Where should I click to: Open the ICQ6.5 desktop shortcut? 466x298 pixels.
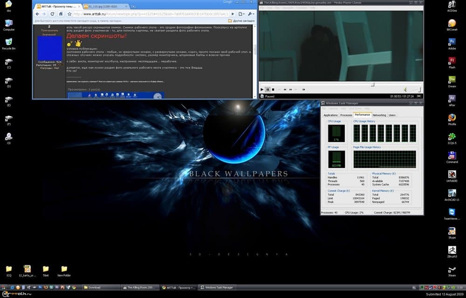coord(452,139)
